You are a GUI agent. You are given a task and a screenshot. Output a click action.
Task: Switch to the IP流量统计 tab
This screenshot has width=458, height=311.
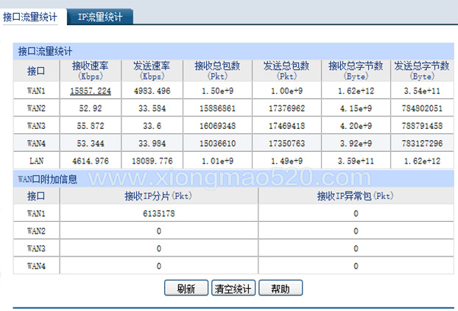click(100, 17)
